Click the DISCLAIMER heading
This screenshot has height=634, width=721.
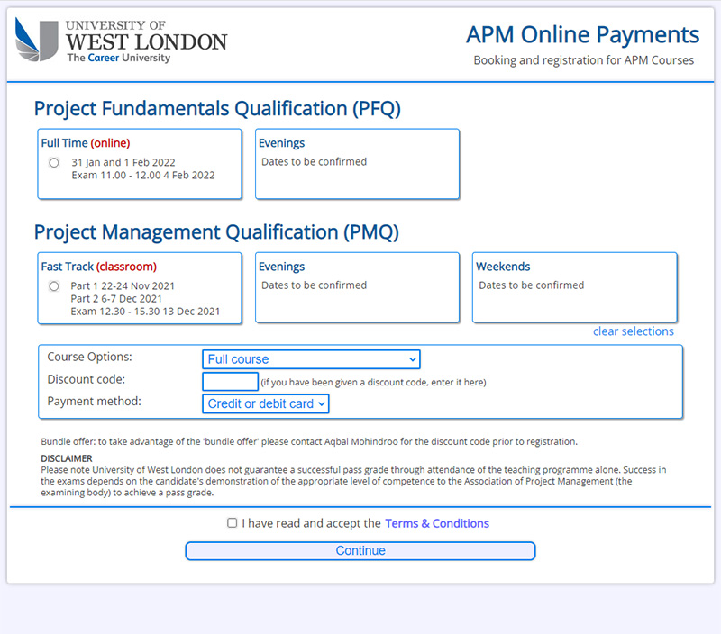[x=67, y=458]
